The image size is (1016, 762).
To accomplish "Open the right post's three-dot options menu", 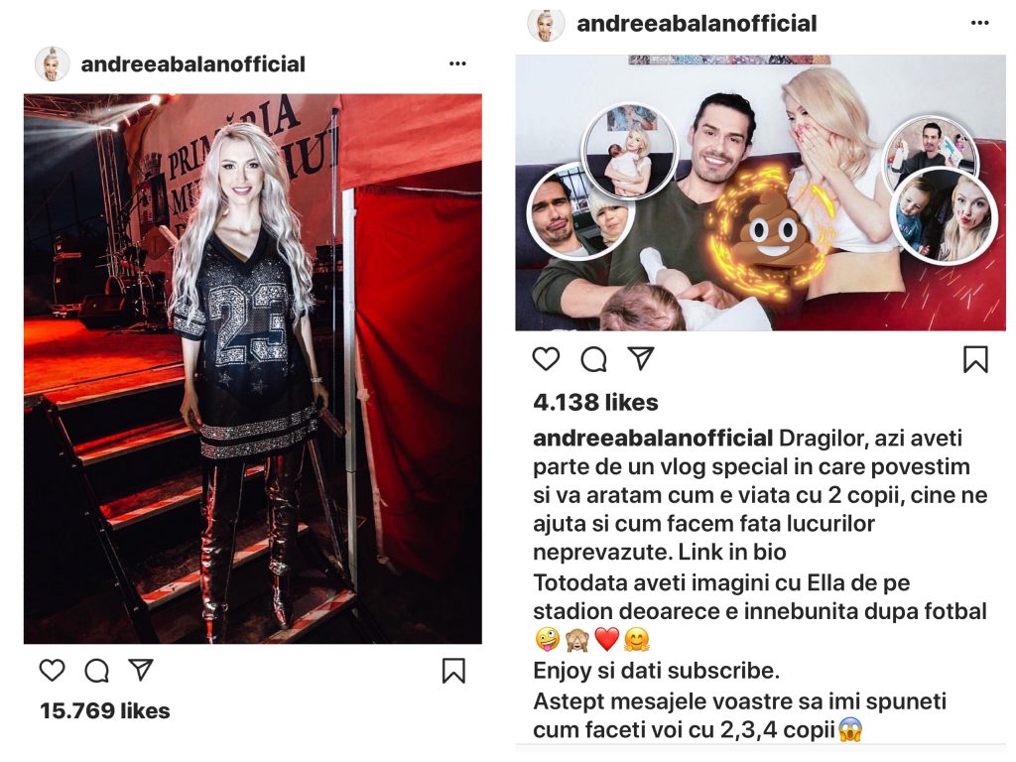I will (979, 24).
